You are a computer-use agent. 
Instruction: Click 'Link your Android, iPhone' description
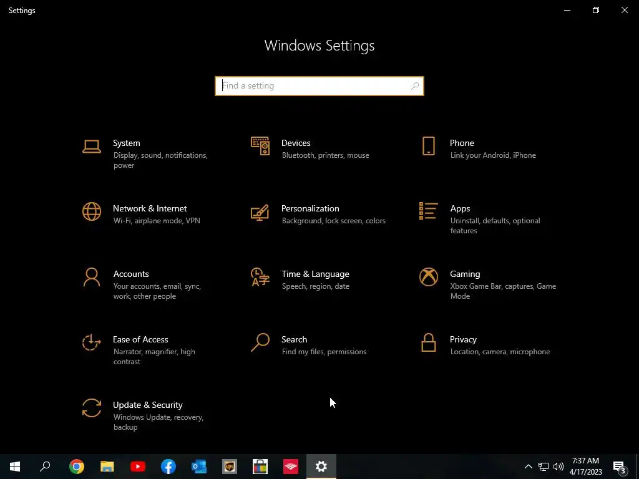[x=493, y=155]
